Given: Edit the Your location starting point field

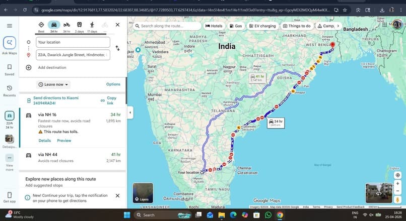Looking at the screenshot, I should [73, 42].
